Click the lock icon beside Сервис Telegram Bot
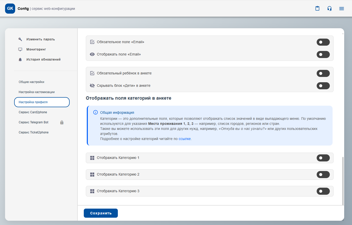Viewport: 352px width, 225px height. [62, 122]
